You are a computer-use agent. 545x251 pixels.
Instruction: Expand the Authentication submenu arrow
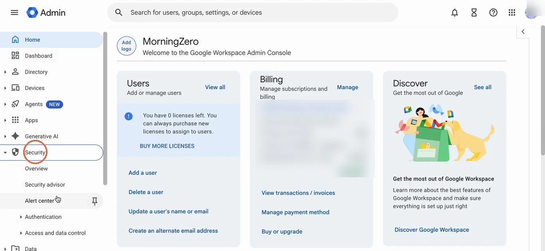coord(21,217)
